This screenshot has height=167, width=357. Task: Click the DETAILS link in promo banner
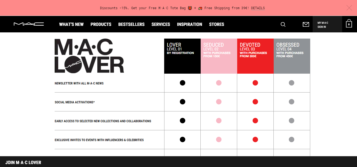click(x=258, y=8)
